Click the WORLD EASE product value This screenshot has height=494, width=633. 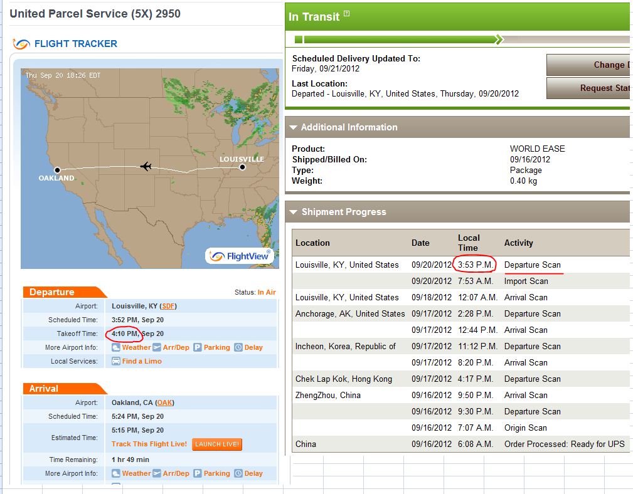537,149
